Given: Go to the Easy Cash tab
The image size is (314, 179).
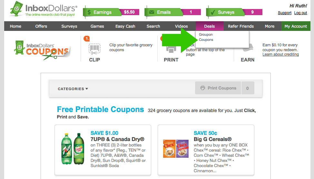Looking at the screenshot, I should click(x=125, y=26).
